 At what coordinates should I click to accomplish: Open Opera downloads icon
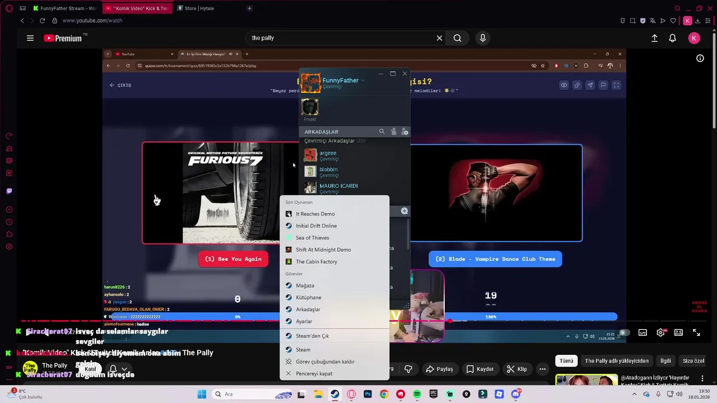pyautogui.click(x=698, y=21)
